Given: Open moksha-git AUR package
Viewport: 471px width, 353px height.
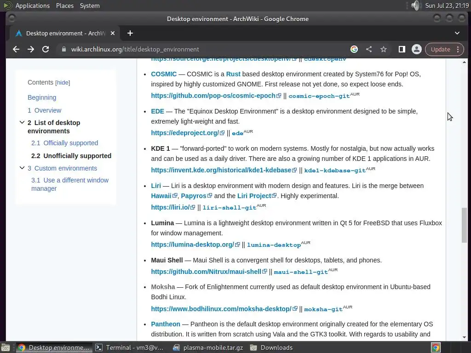Looking at the screenshot, I should click(323, 309).
